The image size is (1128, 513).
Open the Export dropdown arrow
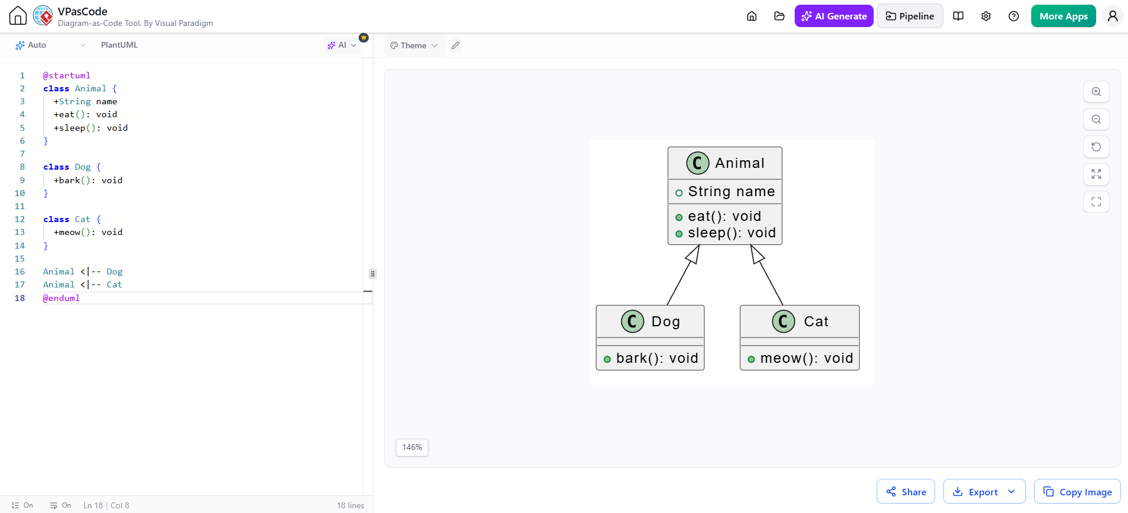pyautogui.click(x=1012, y=492)
